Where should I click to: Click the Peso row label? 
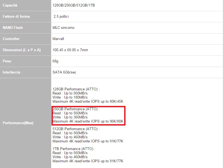coord(7,61)
